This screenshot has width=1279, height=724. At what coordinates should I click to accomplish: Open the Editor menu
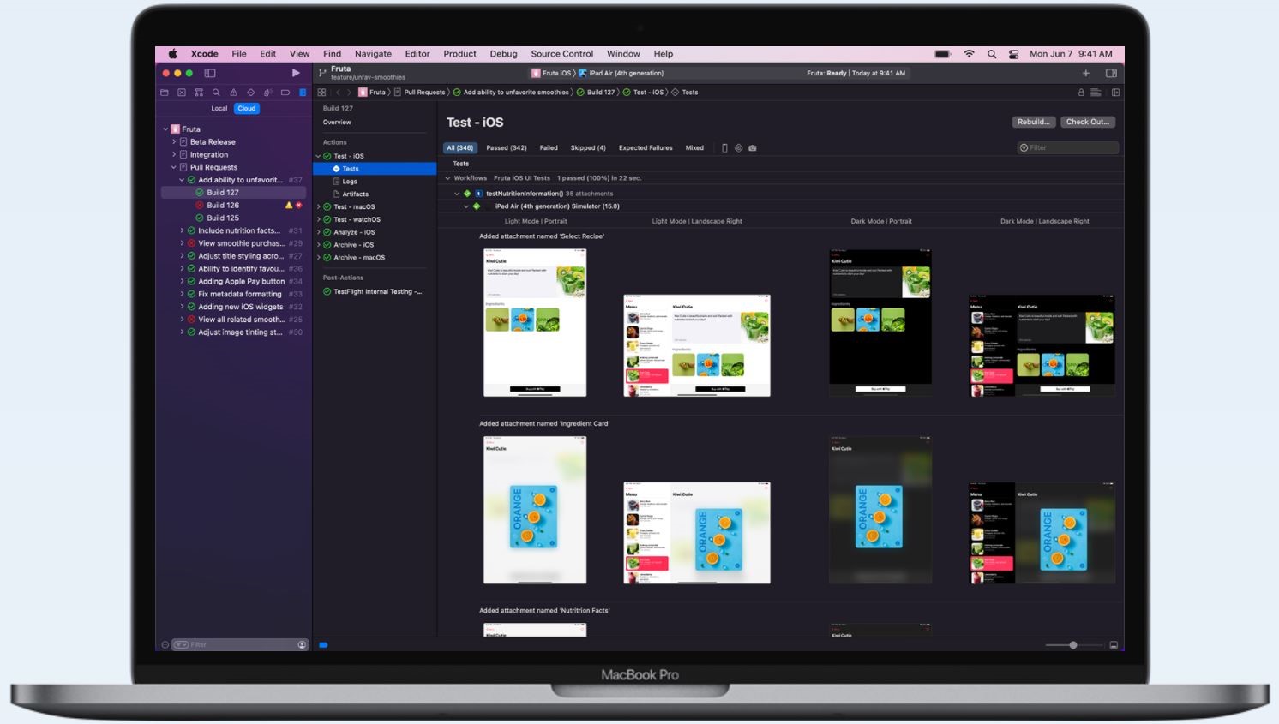pyautogui.click(x=417, y=53)
